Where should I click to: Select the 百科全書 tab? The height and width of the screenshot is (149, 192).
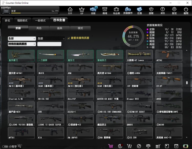click(x=59, y=20)
